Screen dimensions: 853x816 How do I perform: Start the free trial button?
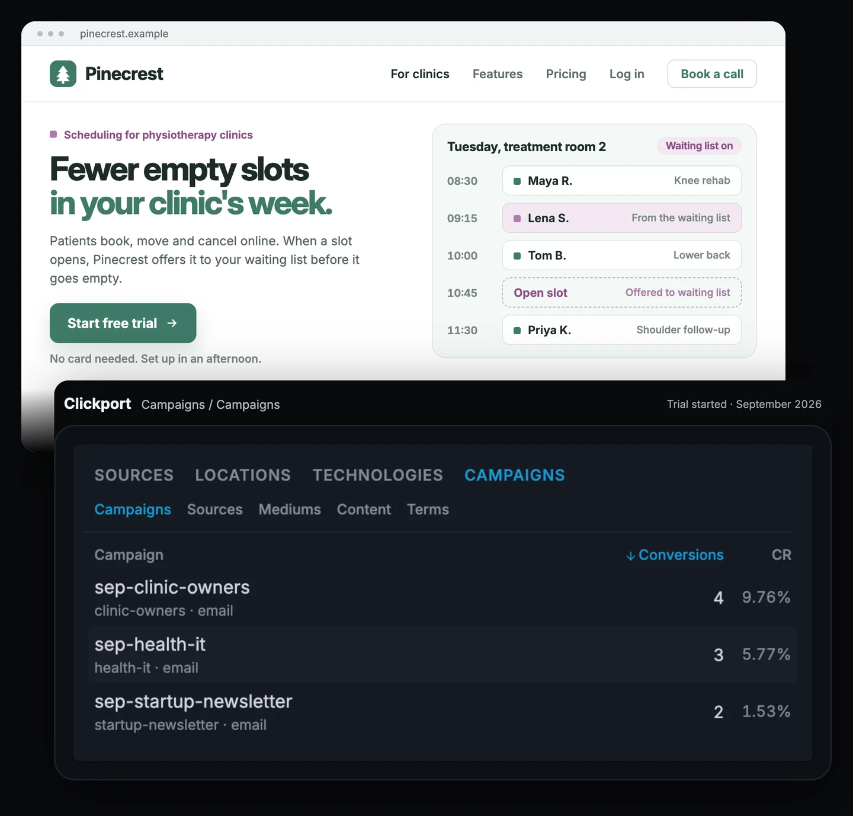(x=123, y=323)
